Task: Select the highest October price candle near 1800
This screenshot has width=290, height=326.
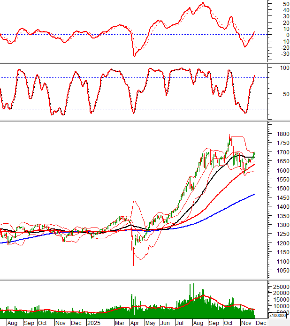Action: [230, 136]
